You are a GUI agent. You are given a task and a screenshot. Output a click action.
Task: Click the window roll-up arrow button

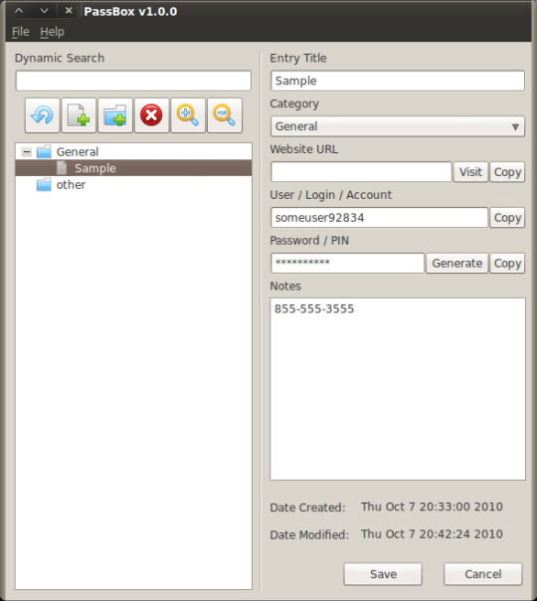[19, 11]
